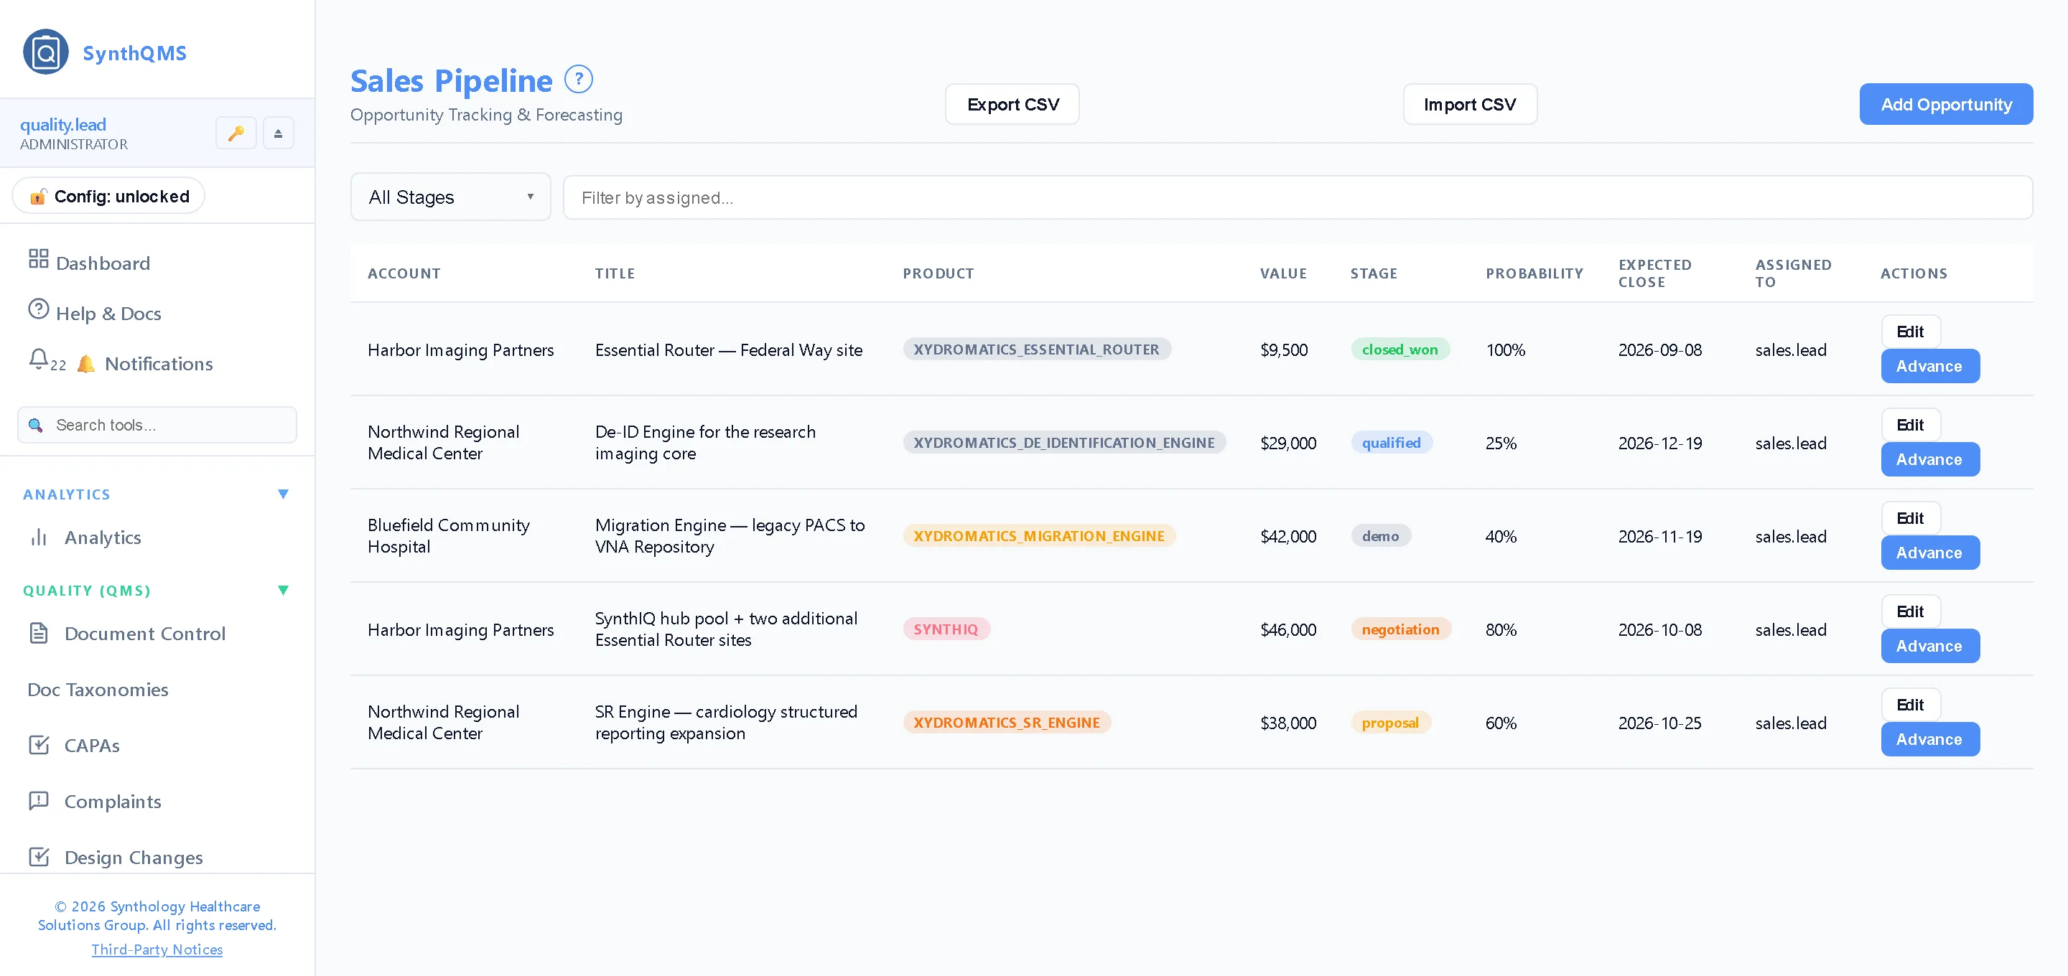Go to Analytics page
This screenshot has width=2068, height=976.
pyautogui.click(x=103, y=537)
